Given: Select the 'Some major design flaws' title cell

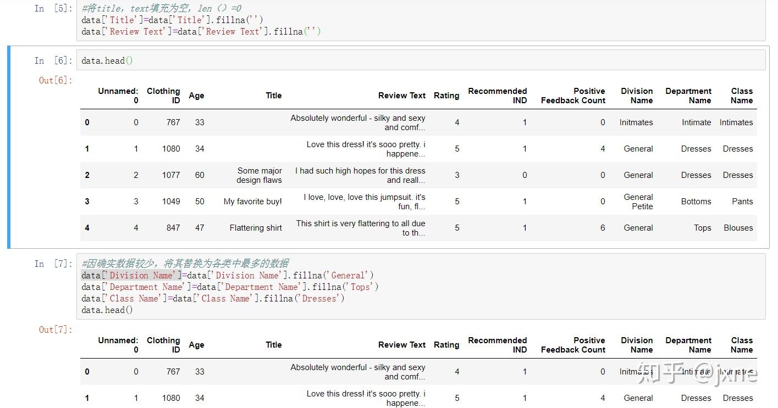Looking at the screenshot, I should tap(259, 175).
